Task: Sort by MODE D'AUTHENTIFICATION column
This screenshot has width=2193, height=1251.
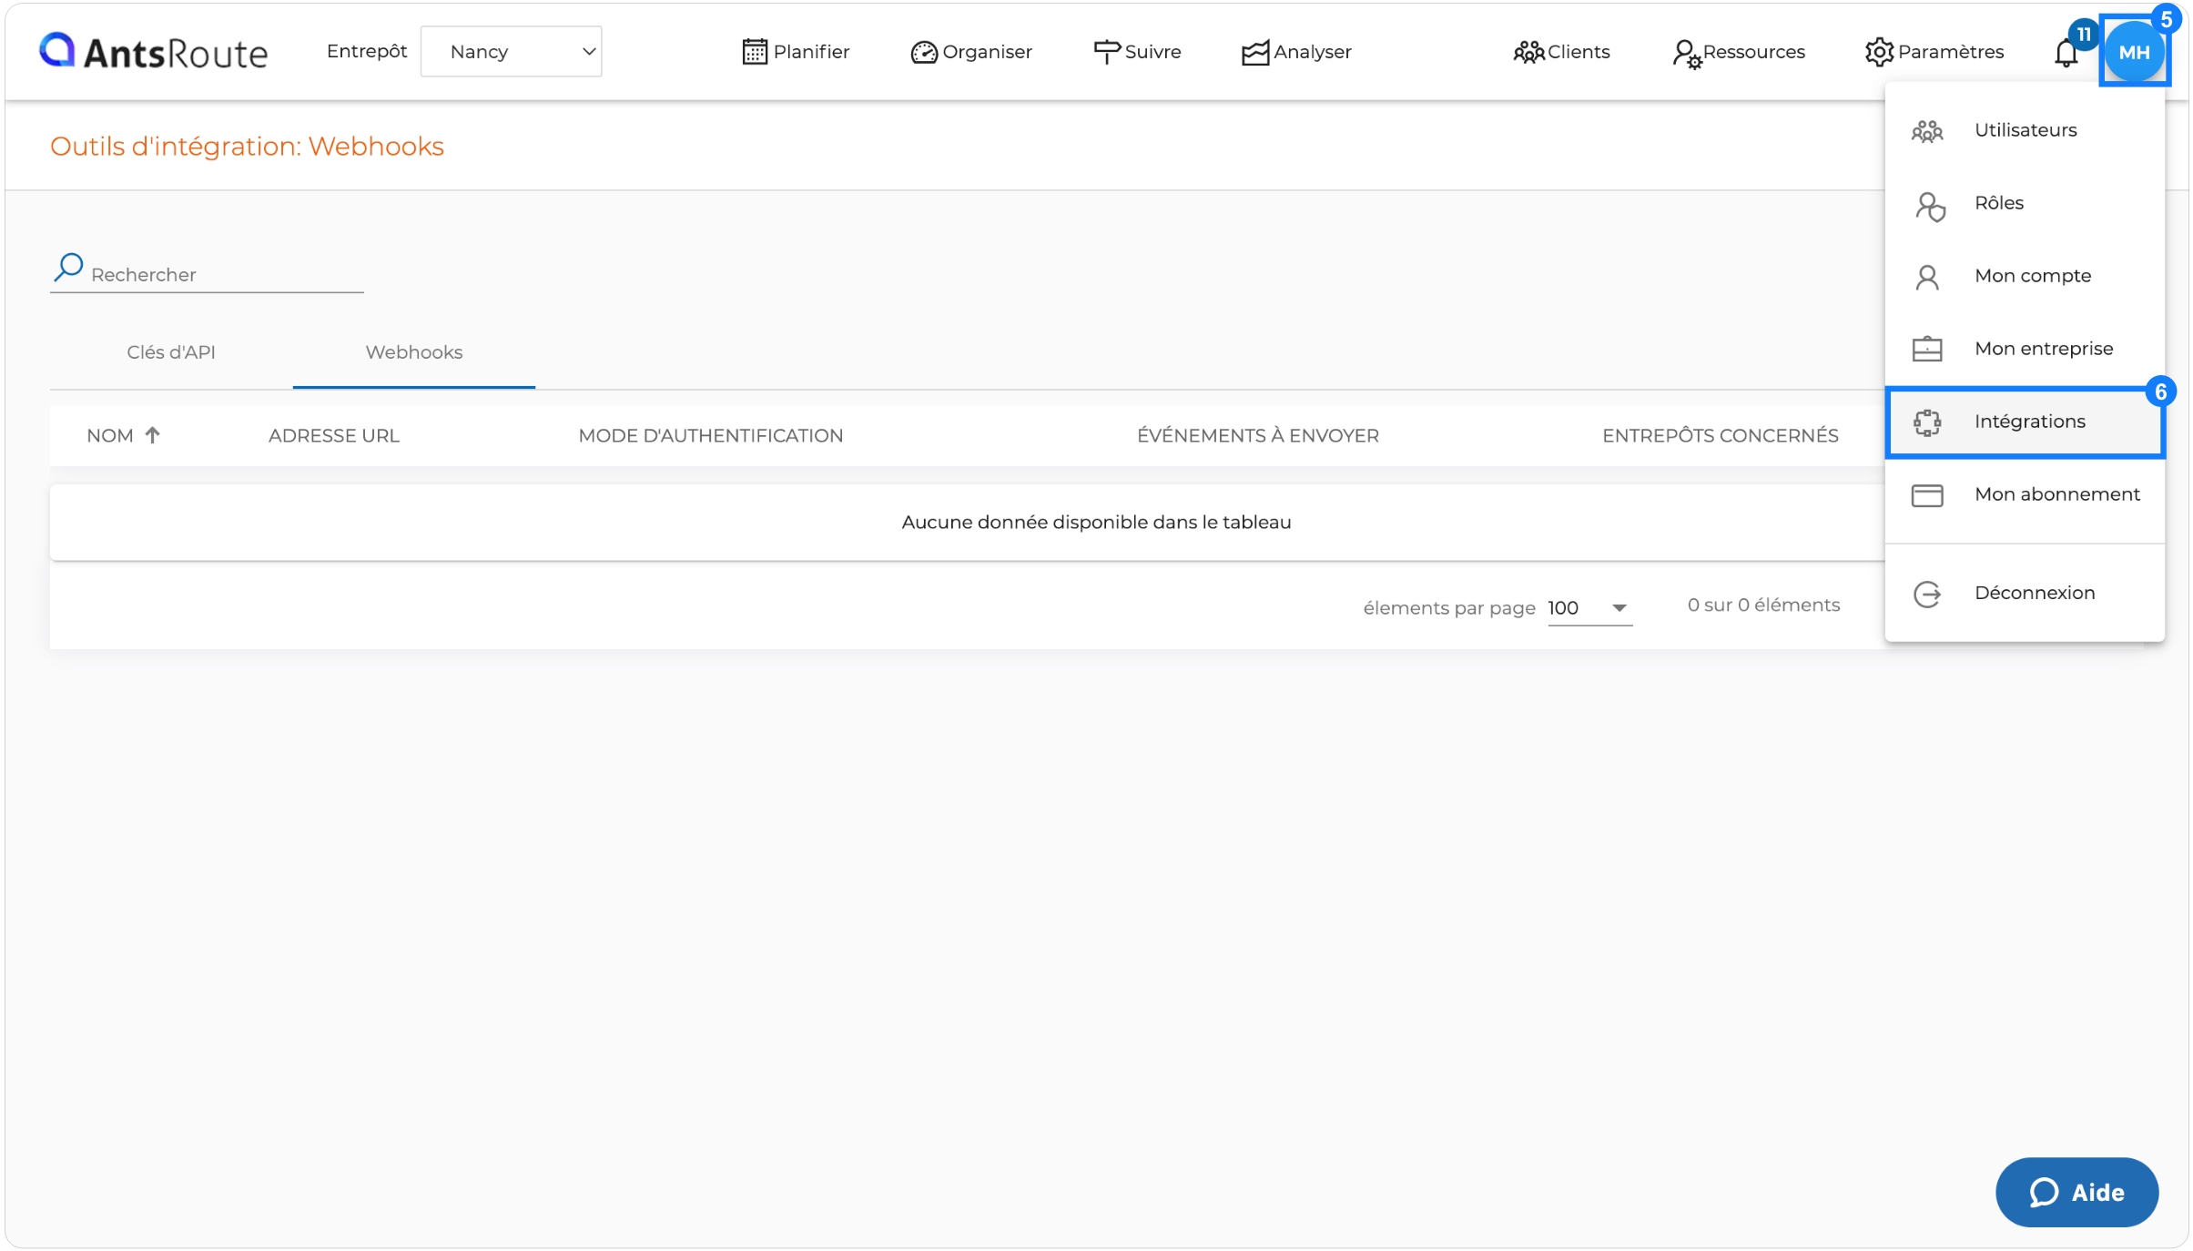Action: tap(711, 435)
